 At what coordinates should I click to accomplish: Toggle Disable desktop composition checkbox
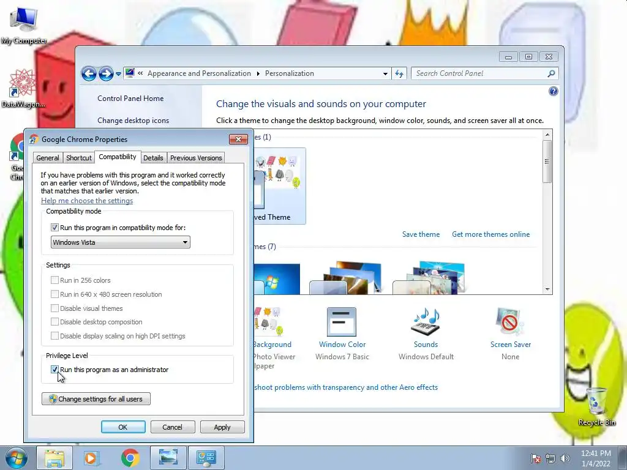[x=54, y=322]
